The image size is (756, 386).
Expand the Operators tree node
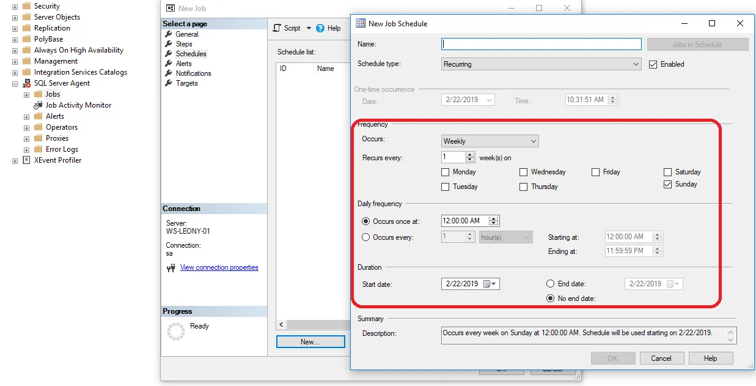[x=27, y=127]
